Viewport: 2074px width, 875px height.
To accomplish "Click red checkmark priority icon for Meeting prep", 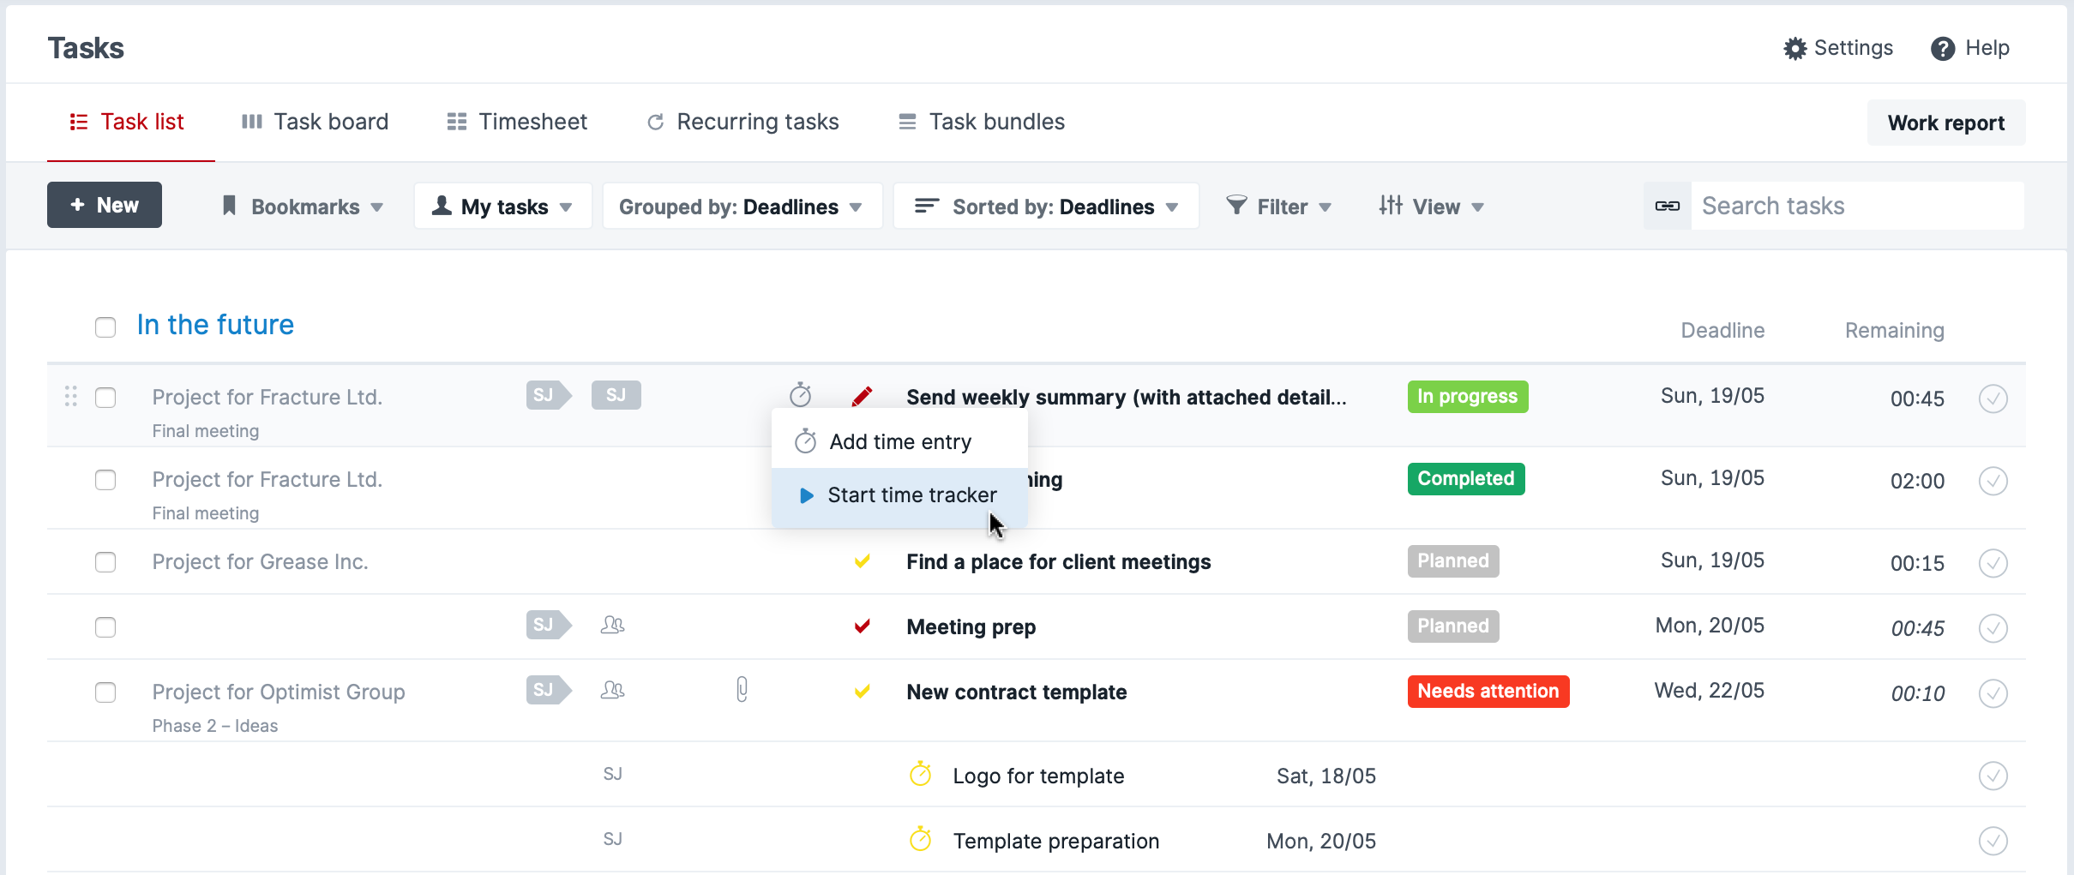I will click(862, 626).
